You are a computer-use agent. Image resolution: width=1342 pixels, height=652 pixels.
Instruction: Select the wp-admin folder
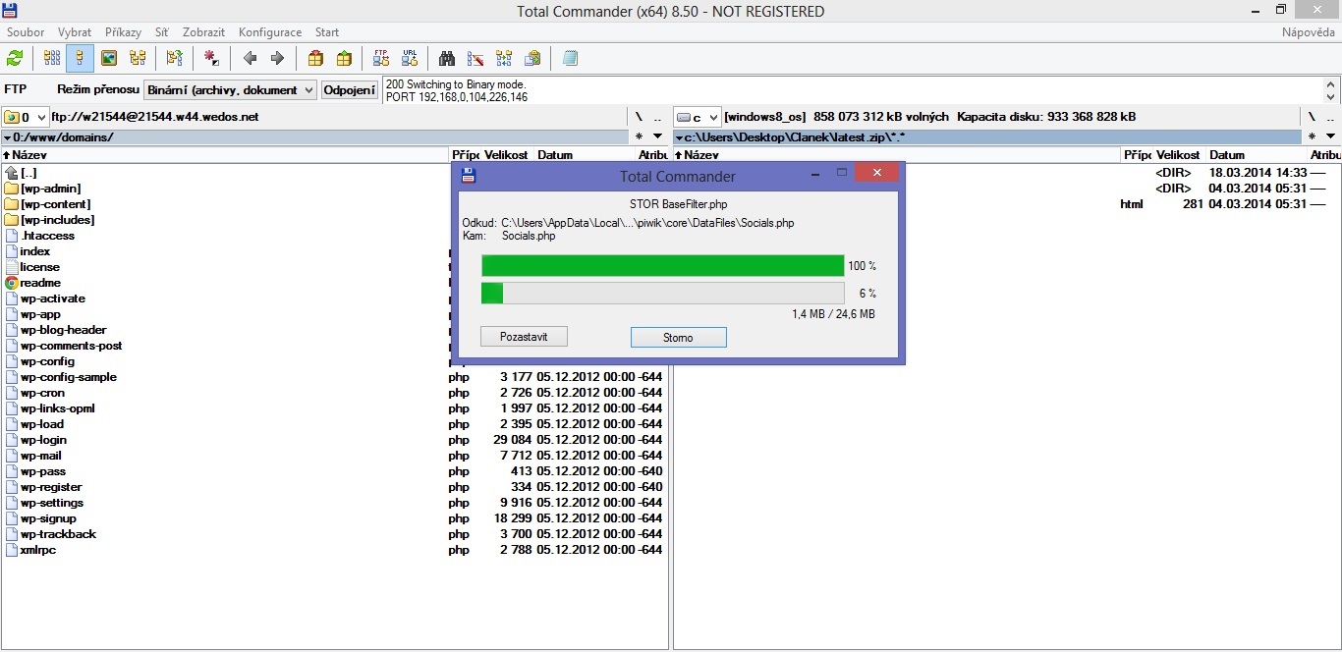point(50,189)
